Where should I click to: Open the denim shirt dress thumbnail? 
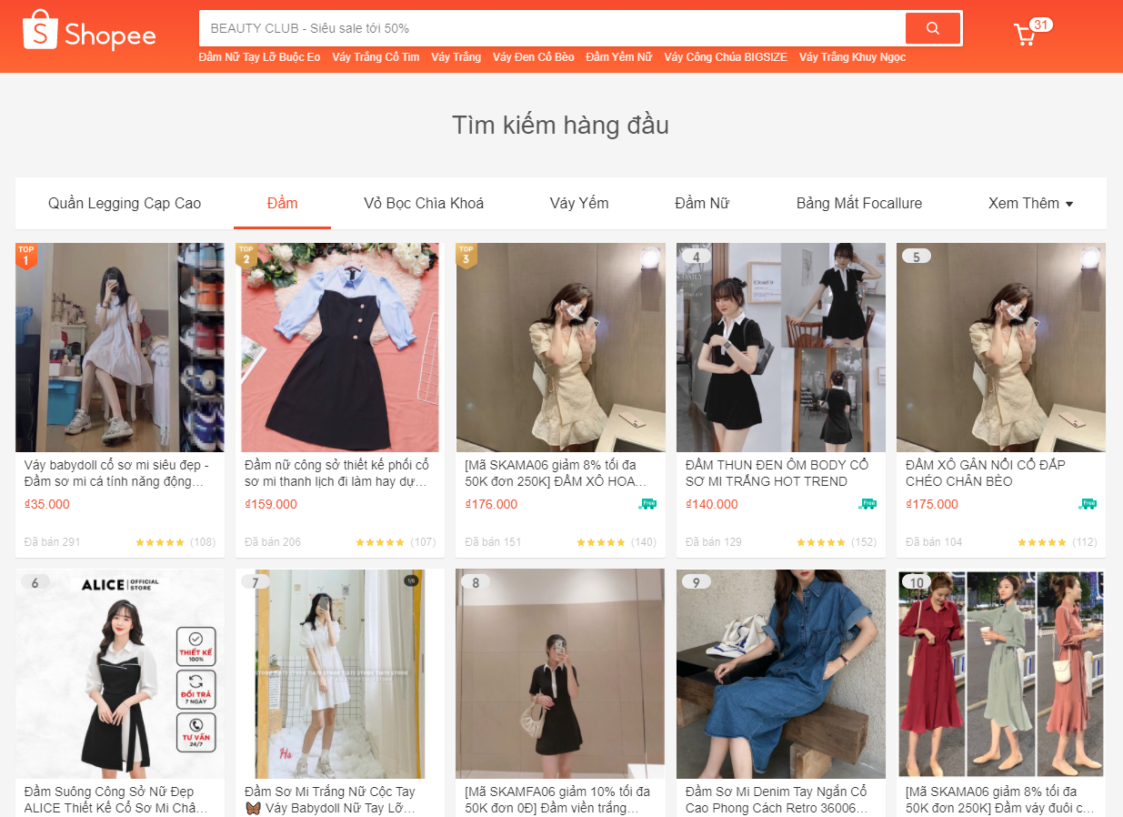[780, 673]
